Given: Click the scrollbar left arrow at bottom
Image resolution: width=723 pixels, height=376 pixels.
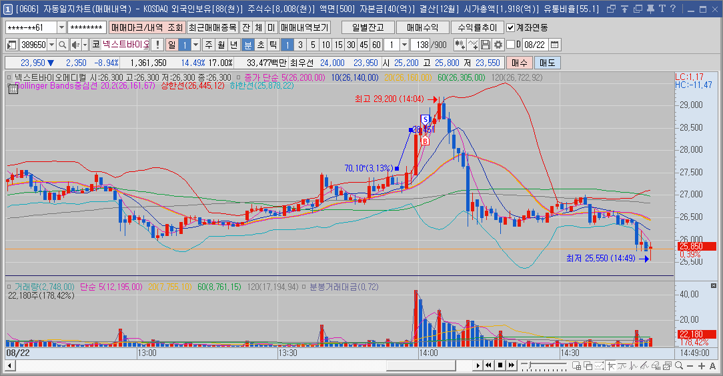Looking at the screenshot, I should point(9,366).
